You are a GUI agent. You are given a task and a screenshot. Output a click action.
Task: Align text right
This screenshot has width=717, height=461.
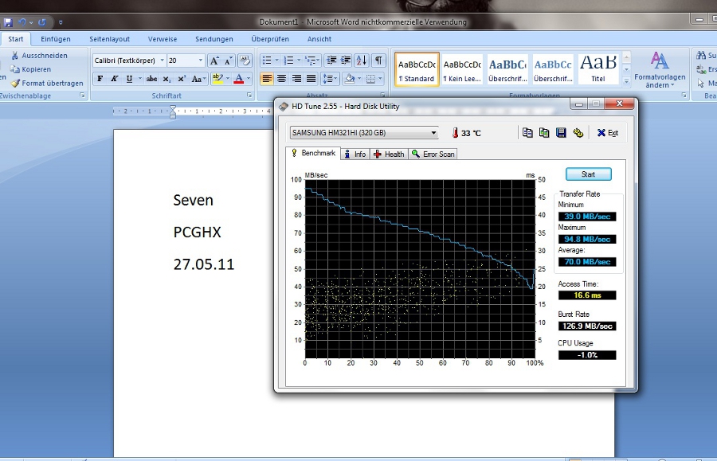tap(297, 79)
